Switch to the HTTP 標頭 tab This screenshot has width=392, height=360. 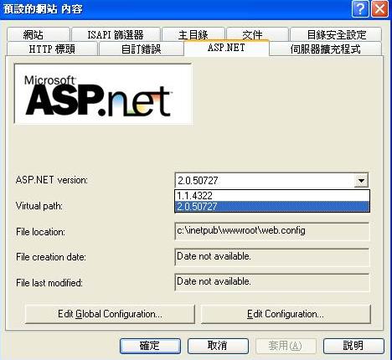coord(52,49)
